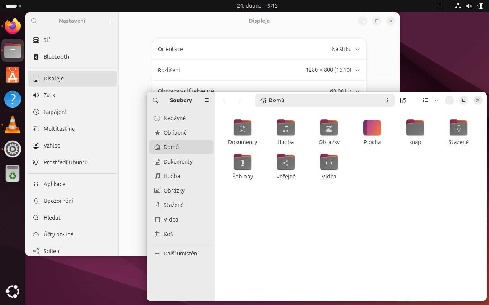Image resolution: width=489 pixels, height=305 pixels.
Task: Open the path bar three-dot menu
Action: 388,100
